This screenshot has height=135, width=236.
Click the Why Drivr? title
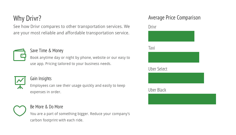tap(27, 19)
